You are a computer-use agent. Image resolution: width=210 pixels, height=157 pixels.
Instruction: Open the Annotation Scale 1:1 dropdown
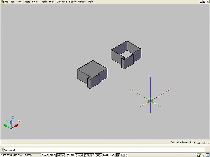pyautogui.click(x=192, y=142)
